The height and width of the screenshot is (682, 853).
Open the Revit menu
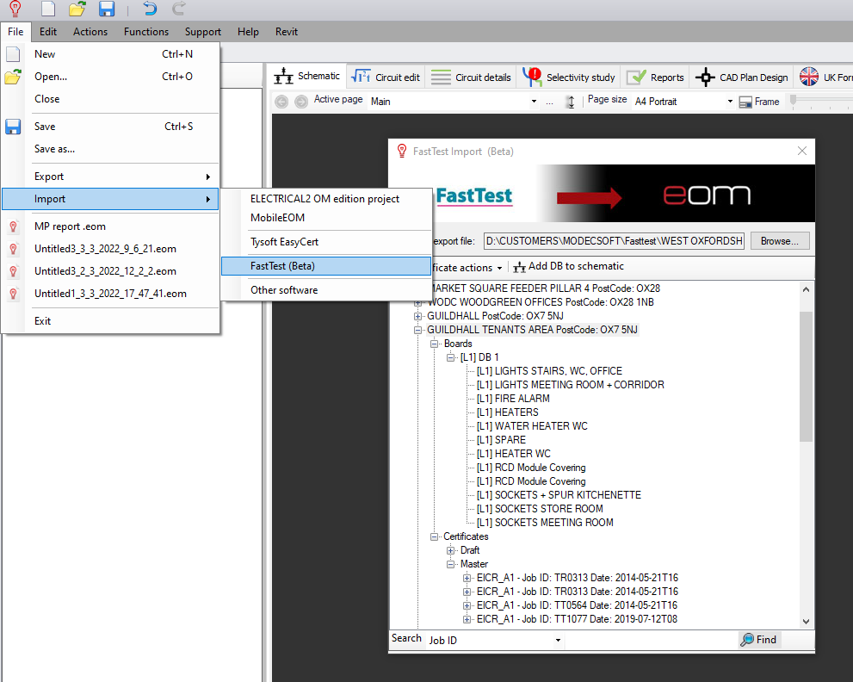tap(286, 32)
